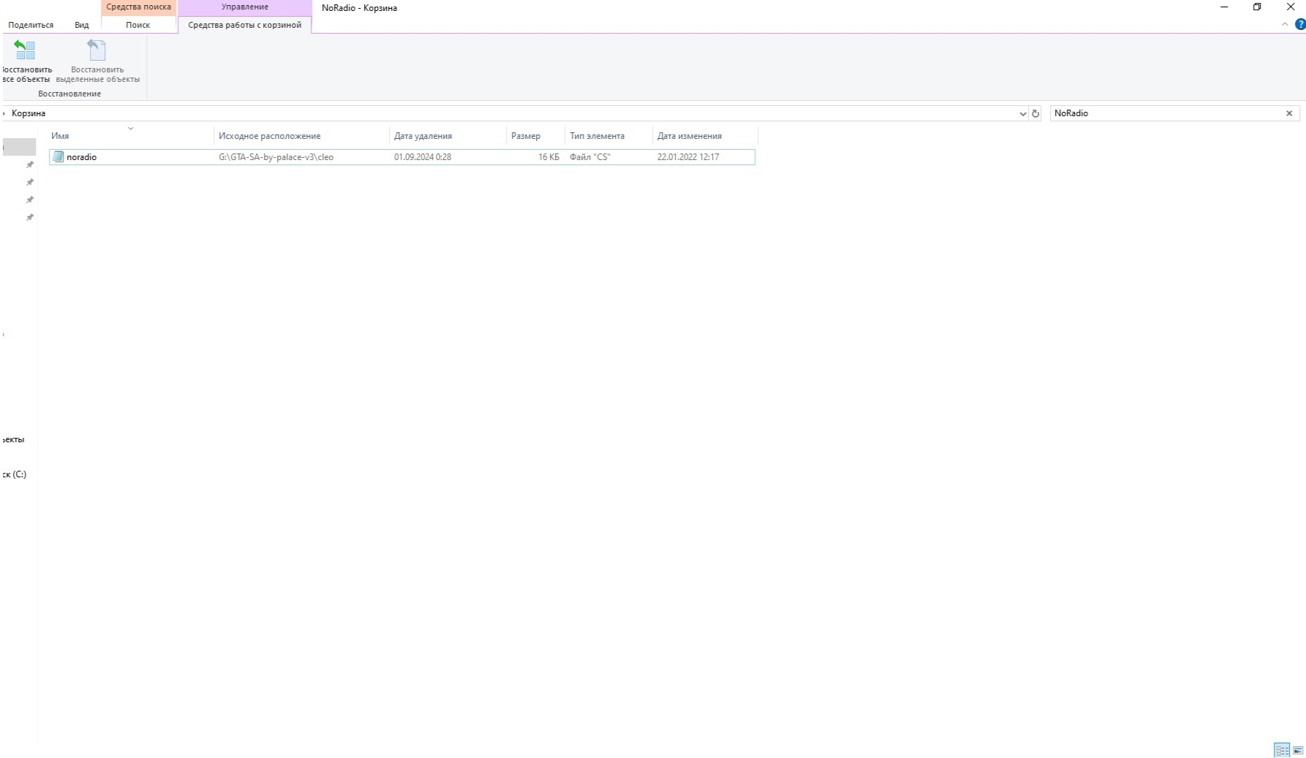Collapse the ribbon using the chevron

click(x=1285, y=25)
